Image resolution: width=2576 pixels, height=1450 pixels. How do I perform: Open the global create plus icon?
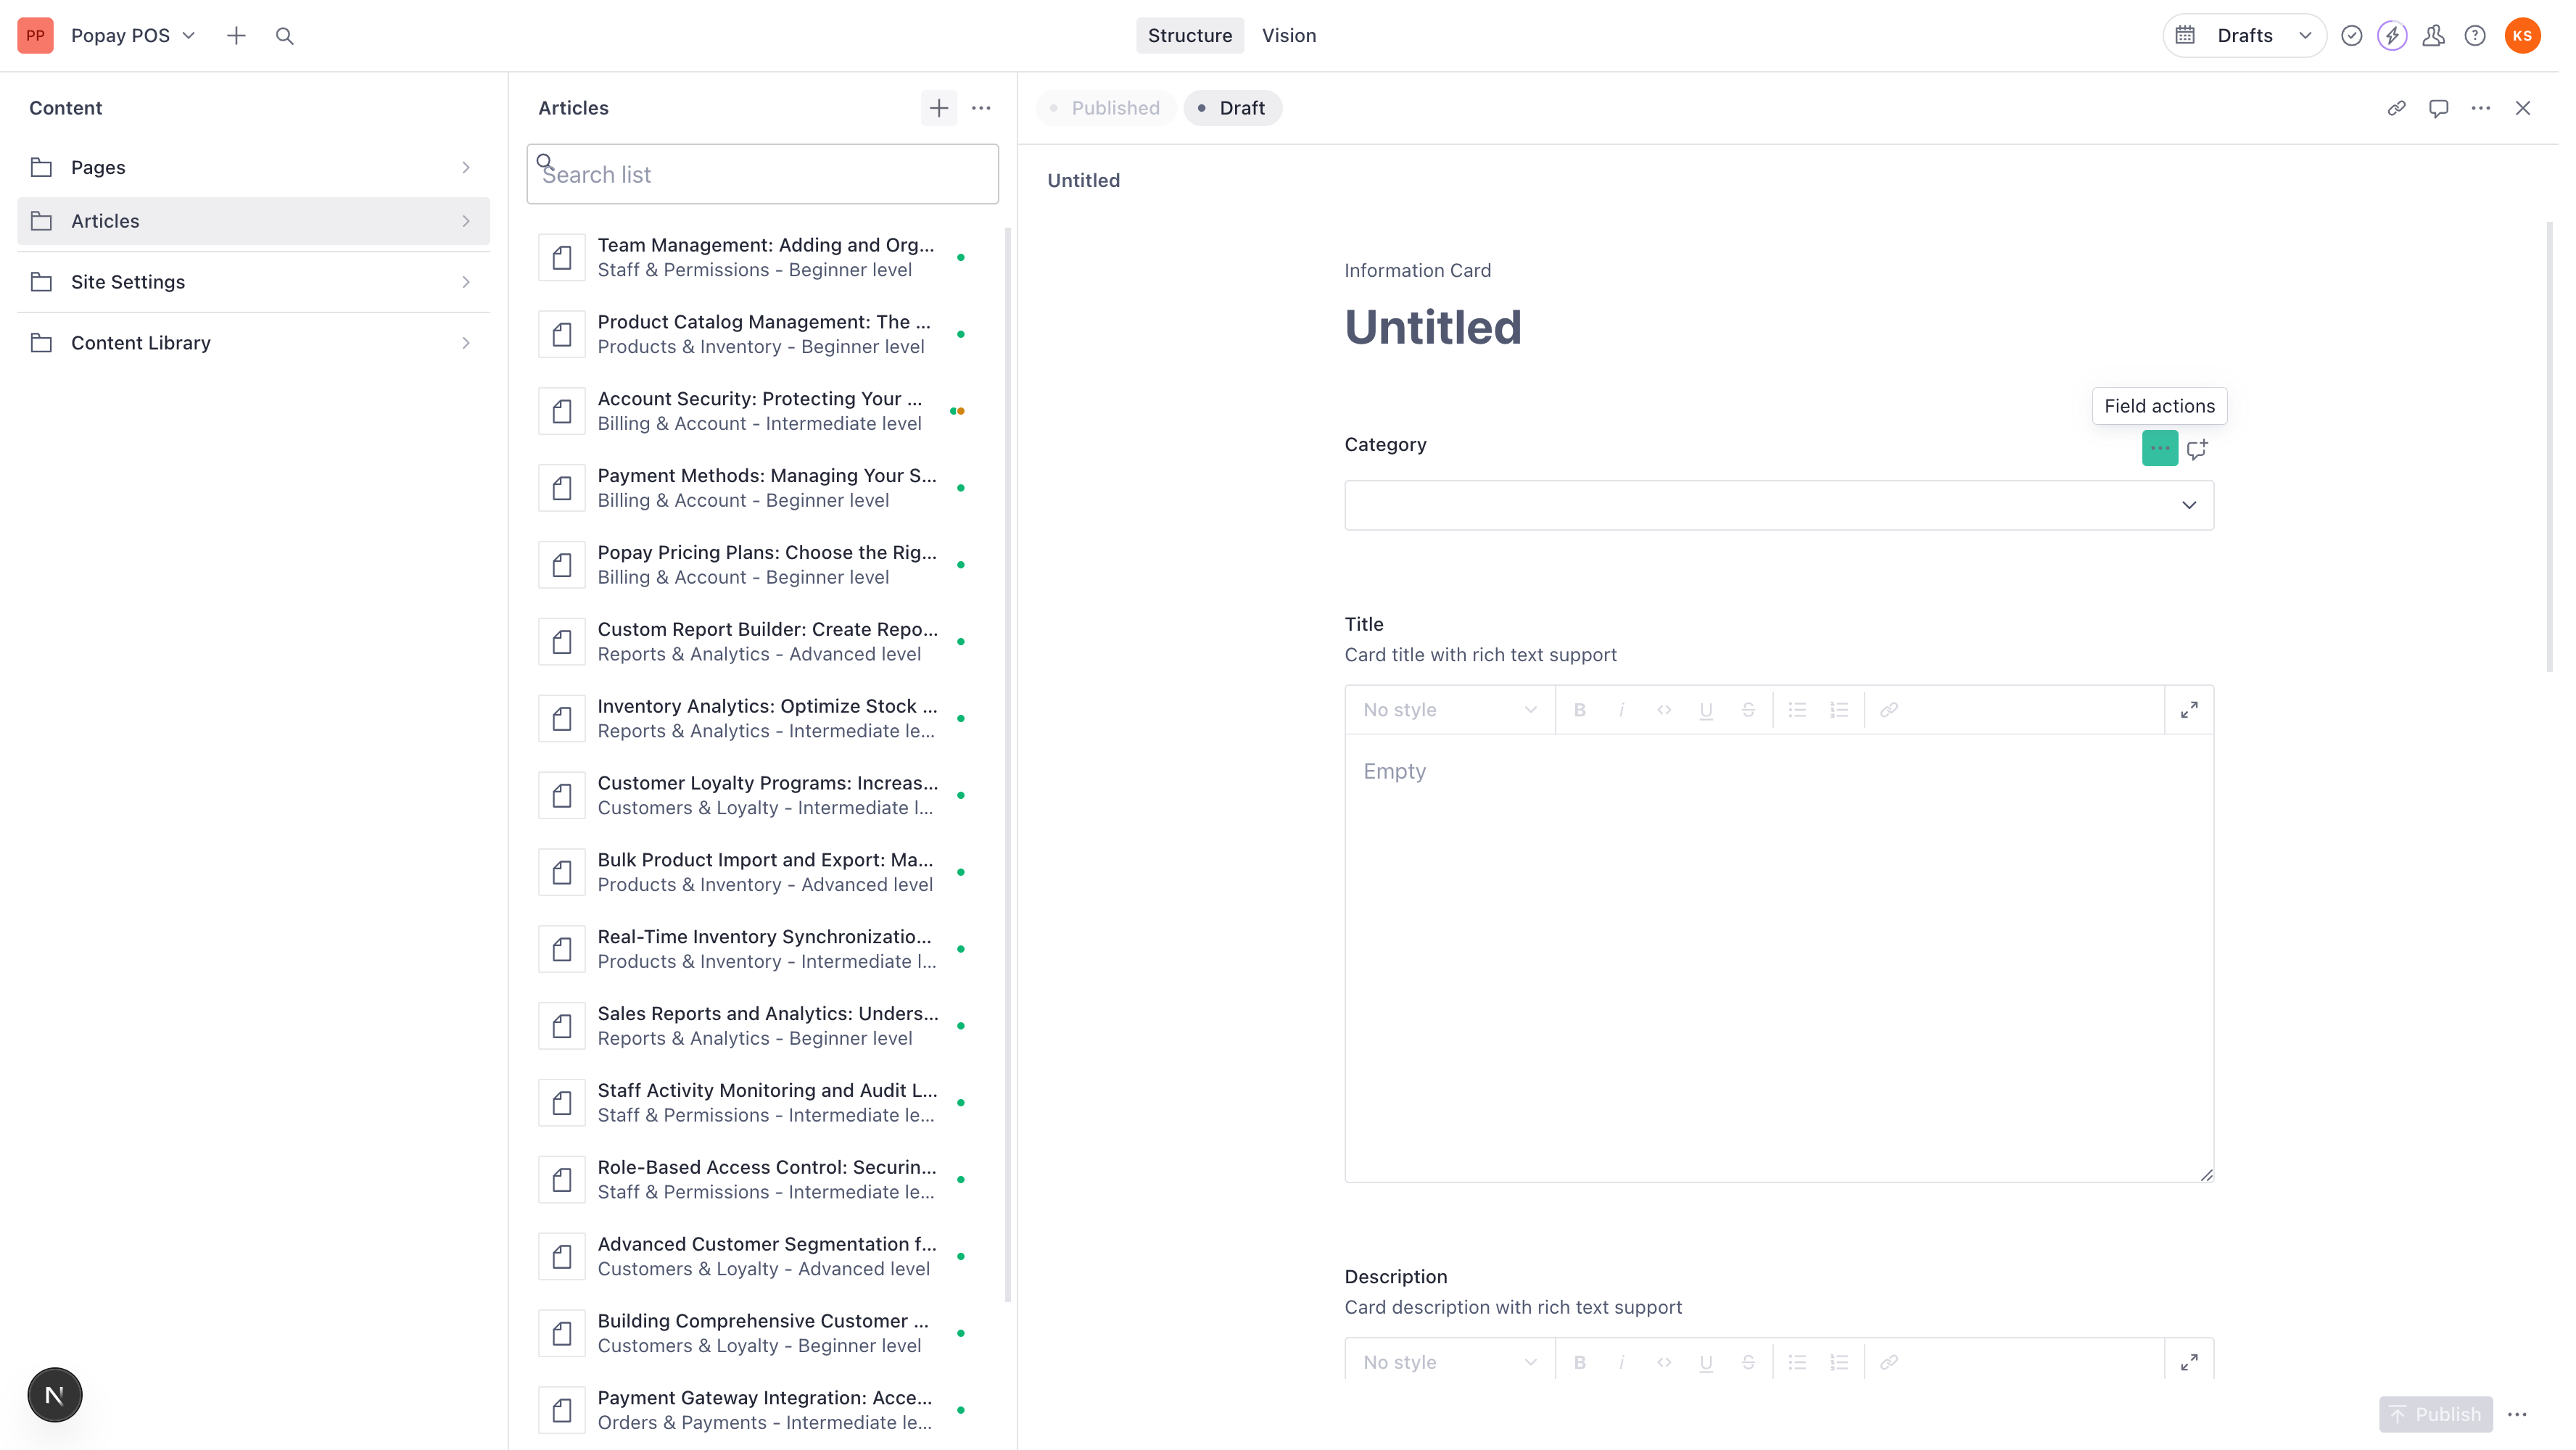click(236, 36)
